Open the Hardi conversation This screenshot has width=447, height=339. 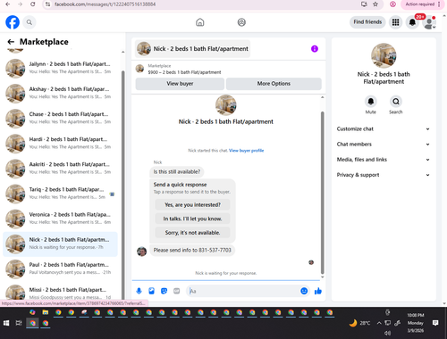click(60, 143)
